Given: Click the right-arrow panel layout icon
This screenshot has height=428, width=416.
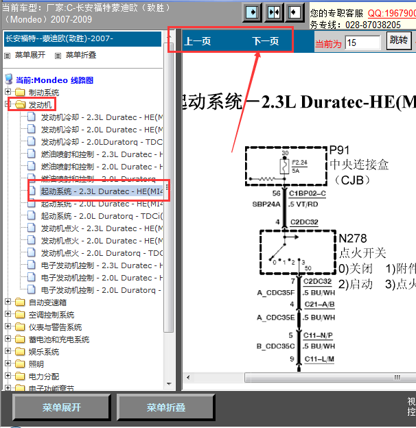Looking at the screenshot, I should [252, 12].
